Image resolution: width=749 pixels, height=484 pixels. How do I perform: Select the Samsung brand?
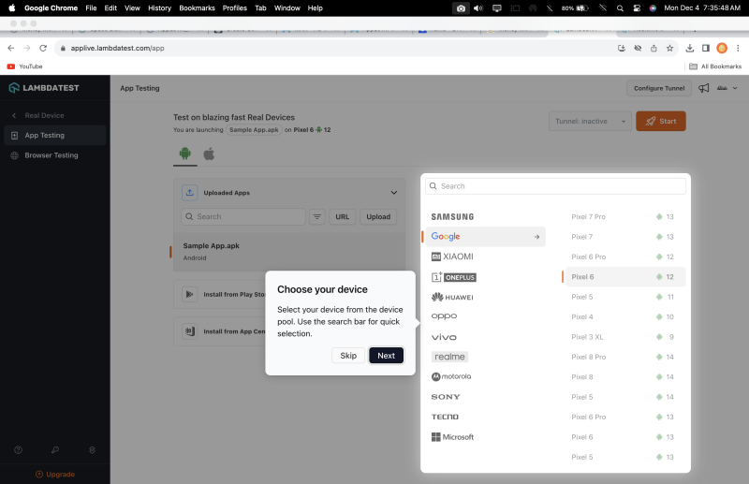pyautogui.click(x=452, y=217)
